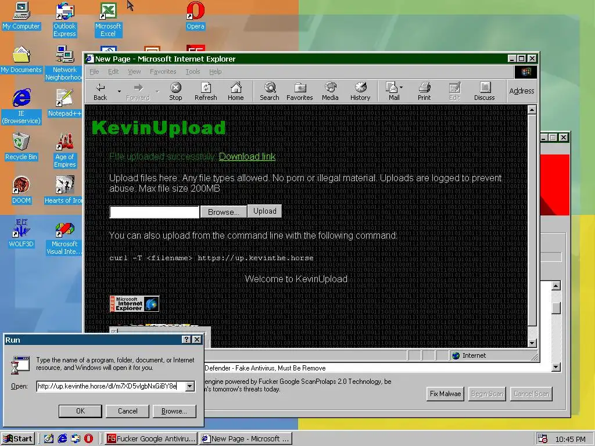Click the page scrollbar up arrow
This screenshot has width=595, height=446.
[532, 110]
